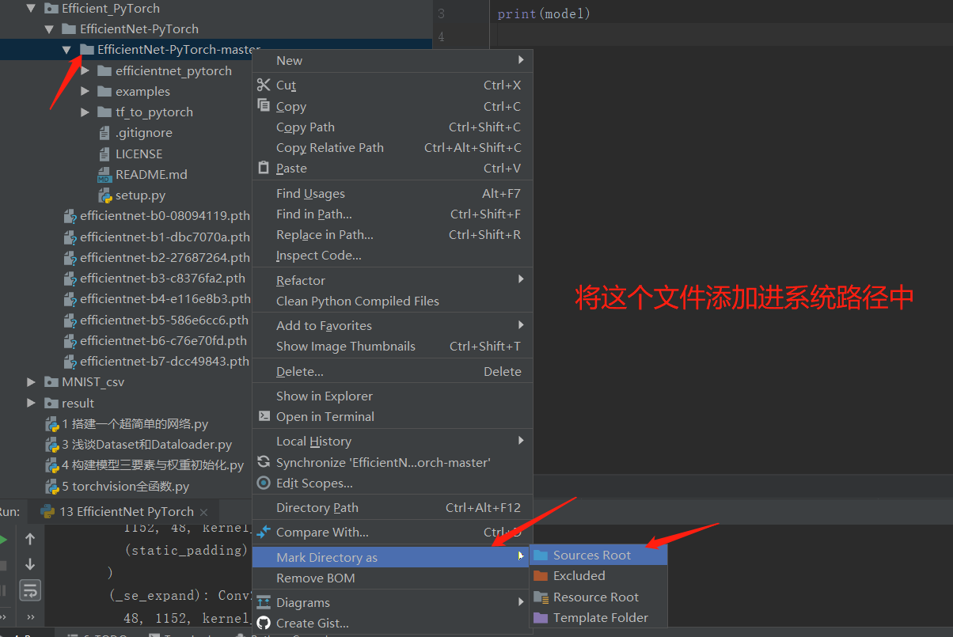Click the scissors icon next to Cut
Image resolution: width=953 pixels, height=637 pixels.
[x=264, y=85]
